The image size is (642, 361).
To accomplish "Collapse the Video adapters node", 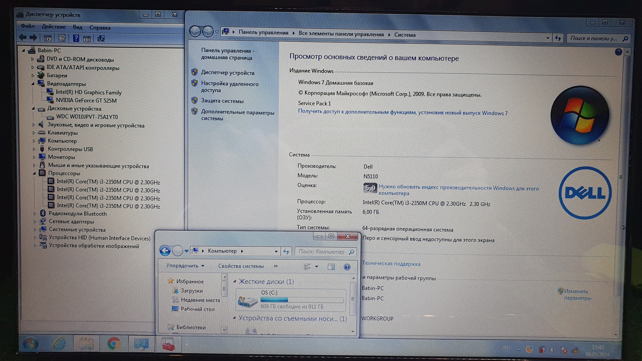I will [x=33, y=84].
